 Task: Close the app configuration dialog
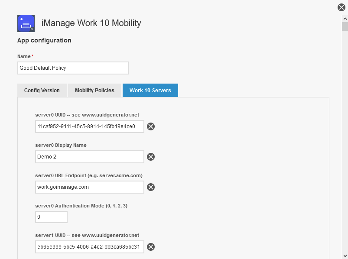(341, 7)
